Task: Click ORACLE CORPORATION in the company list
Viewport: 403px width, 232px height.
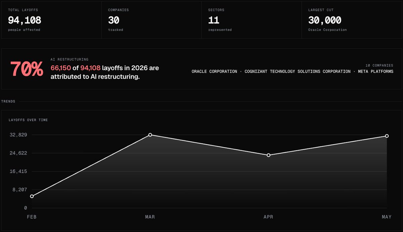Action: (x=214, y=72)
